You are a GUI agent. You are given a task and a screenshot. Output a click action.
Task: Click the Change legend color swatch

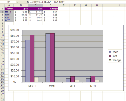coord(110,60)
